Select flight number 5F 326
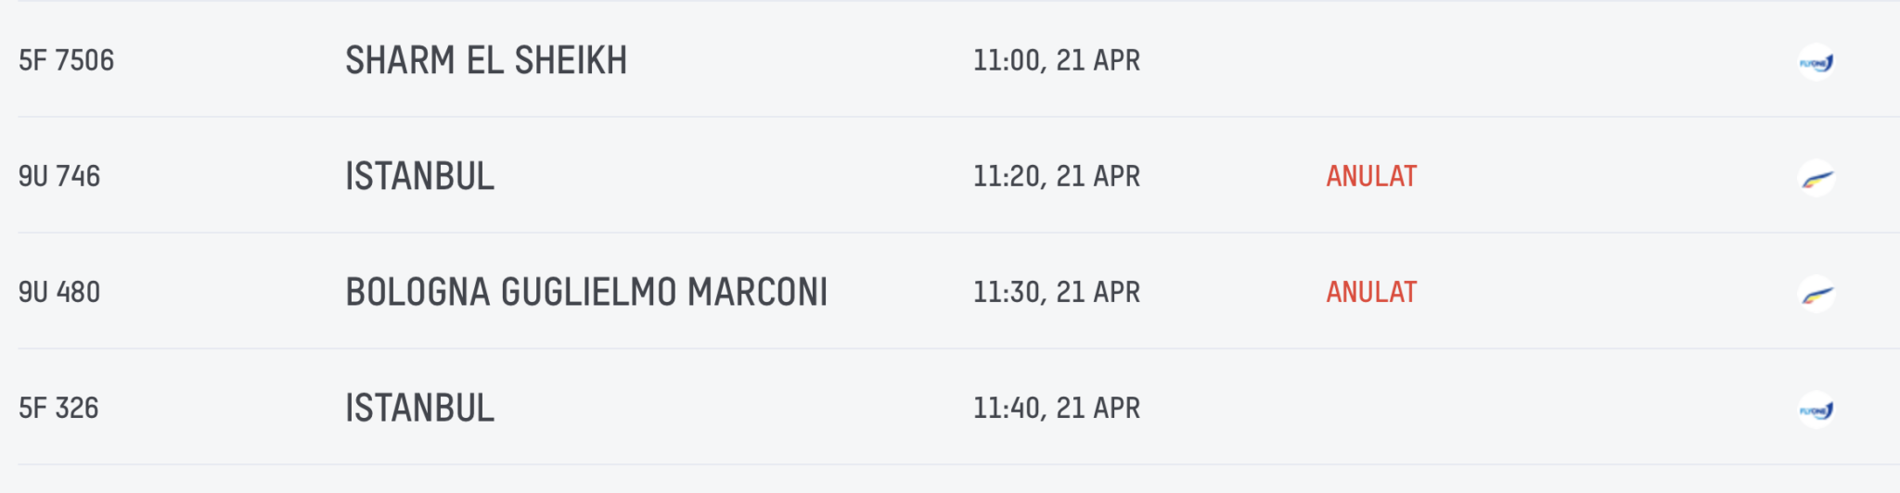Screen dimensions: 1900x493 [x=58, y=408]
